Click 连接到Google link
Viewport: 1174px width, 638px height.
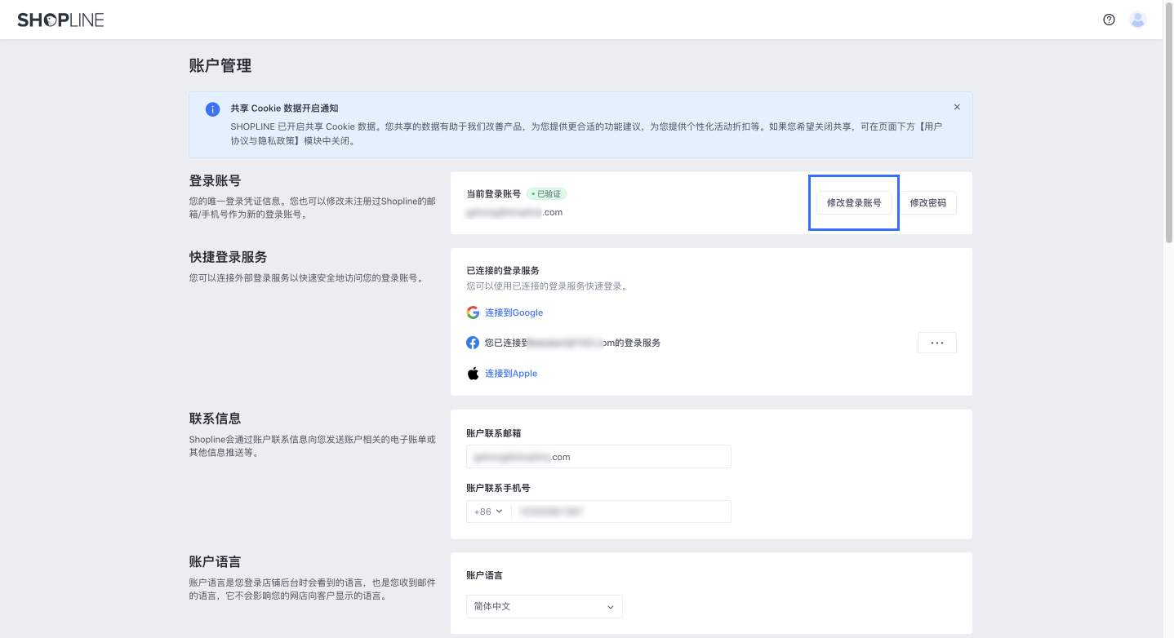click(514, 312)
